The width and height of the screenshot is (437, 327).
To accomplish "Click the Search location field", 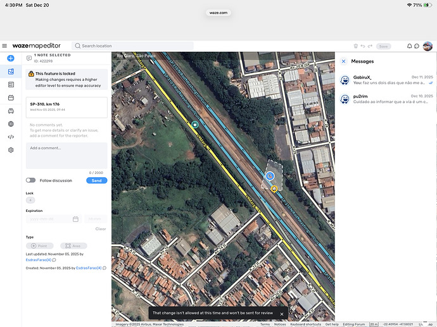I will [x=120, y=46].
